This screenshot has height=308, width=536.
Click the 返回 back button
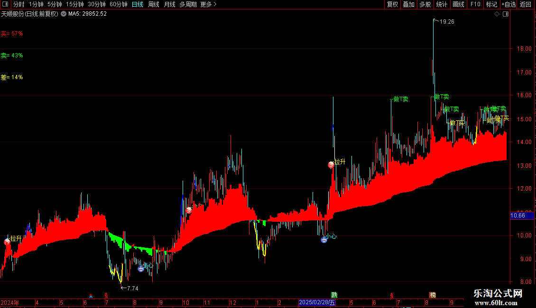point(526,4)
